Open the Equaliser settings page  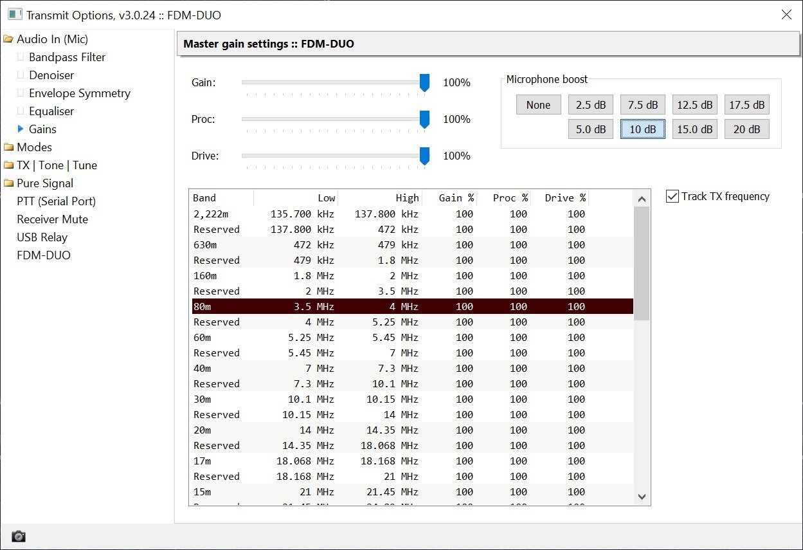point(51,111)
